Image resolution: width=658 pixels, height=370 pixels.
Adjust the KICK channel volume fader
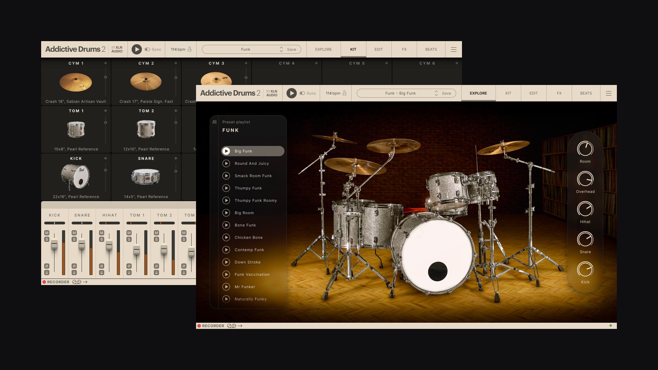click(54, 244)
